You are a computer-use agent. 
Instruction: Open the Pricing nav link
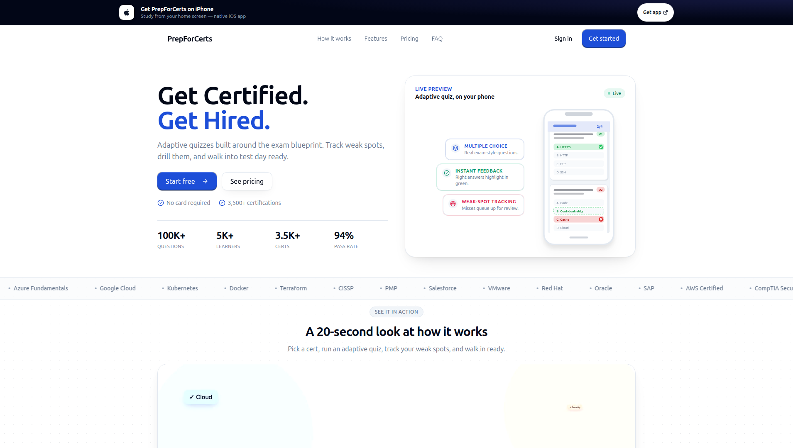tap(409, 39)
